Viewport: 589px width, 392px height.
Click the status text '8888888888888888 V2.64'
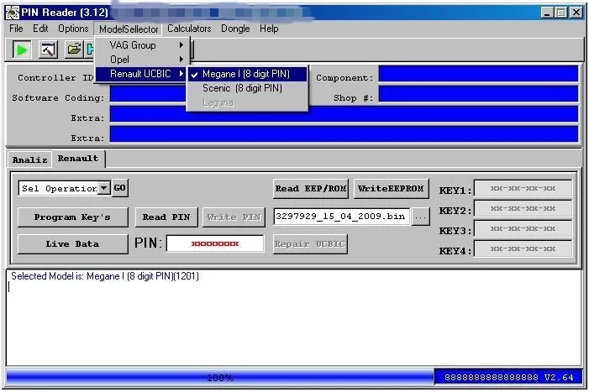(508, 378)
